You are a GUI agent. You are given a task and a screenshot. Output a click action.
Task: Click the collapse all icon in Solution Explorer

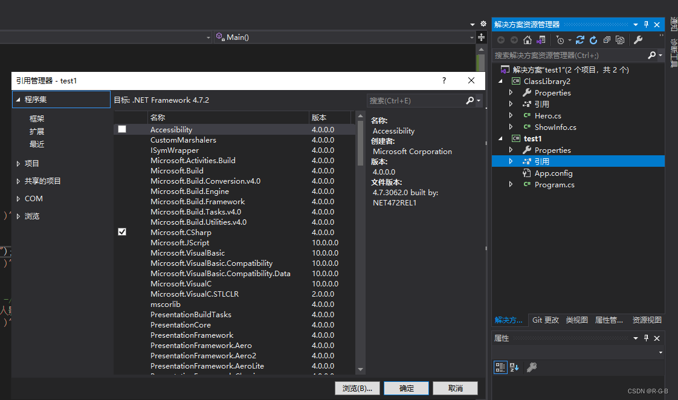[607, 40]
